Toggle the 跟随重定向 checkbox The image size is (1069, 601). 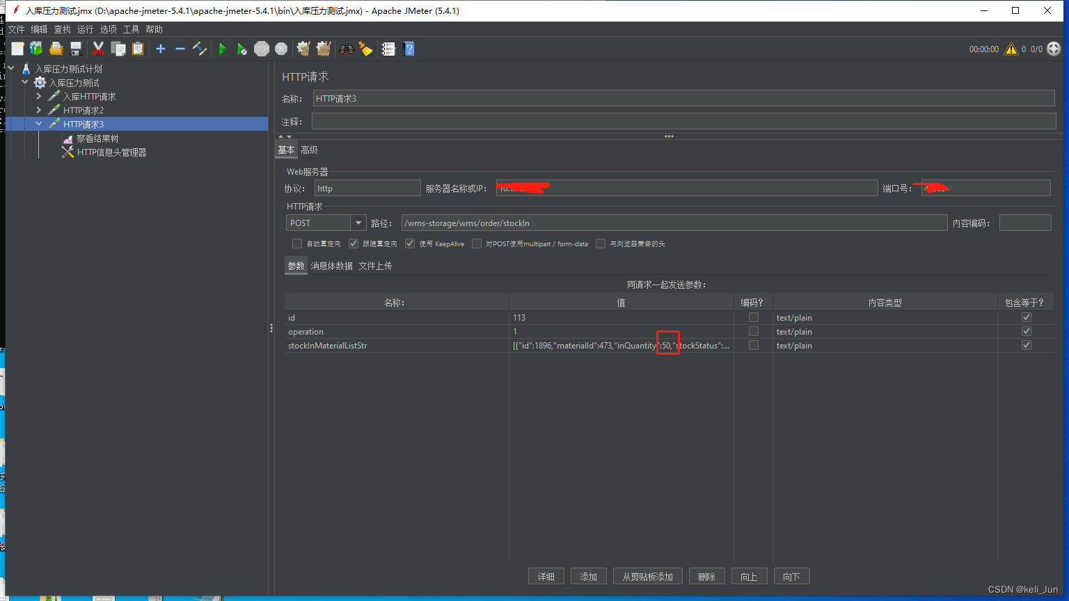pyautogui.click(x=354, y=243)
